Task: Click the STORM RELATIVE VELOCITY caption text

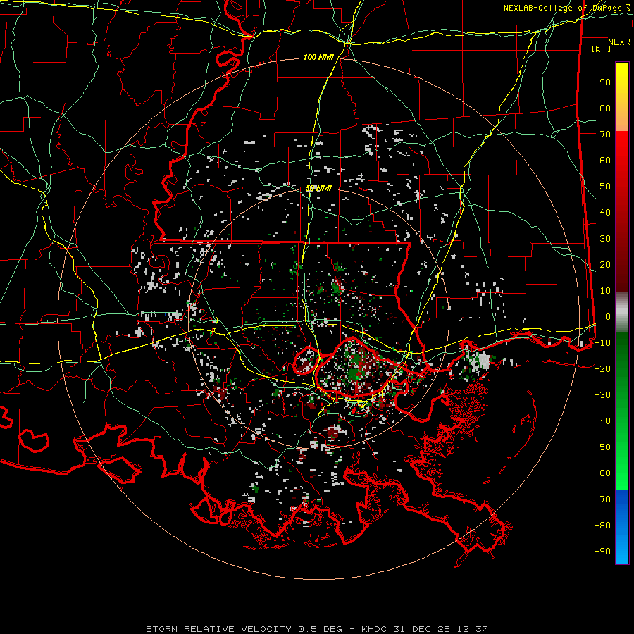Action: click(x=218, y=629)
